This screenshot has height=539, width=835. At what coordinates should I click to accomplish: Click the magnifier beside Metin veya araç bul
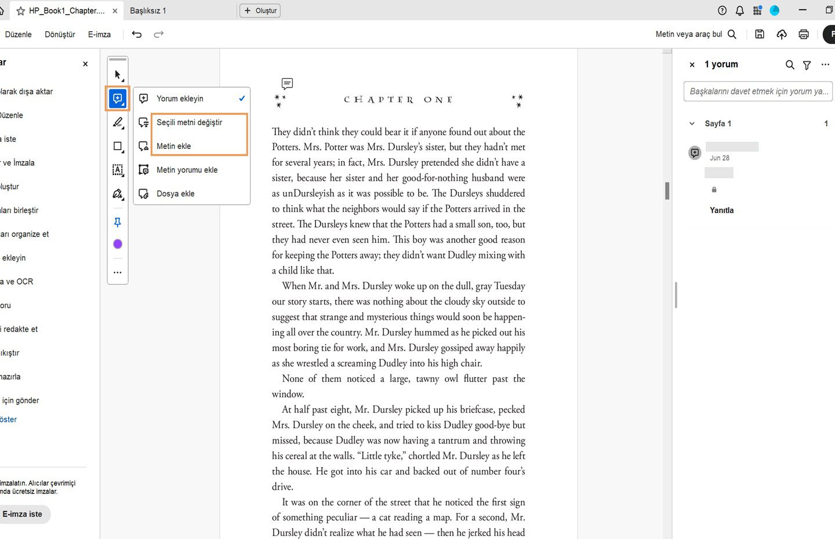[732, 34]
